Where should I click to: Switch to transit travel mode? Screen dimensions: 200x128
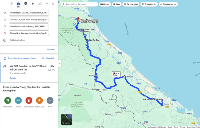pyautogui.click(x=26, y=3)
